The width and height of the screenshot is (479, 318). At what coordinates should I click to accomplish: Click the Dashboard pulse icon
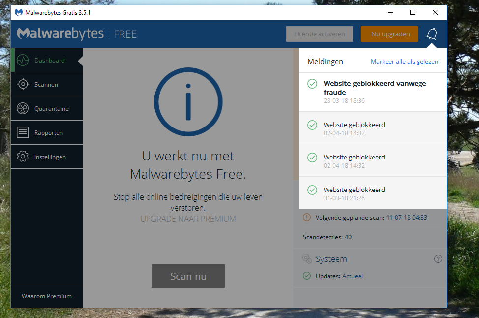(23, 60)
